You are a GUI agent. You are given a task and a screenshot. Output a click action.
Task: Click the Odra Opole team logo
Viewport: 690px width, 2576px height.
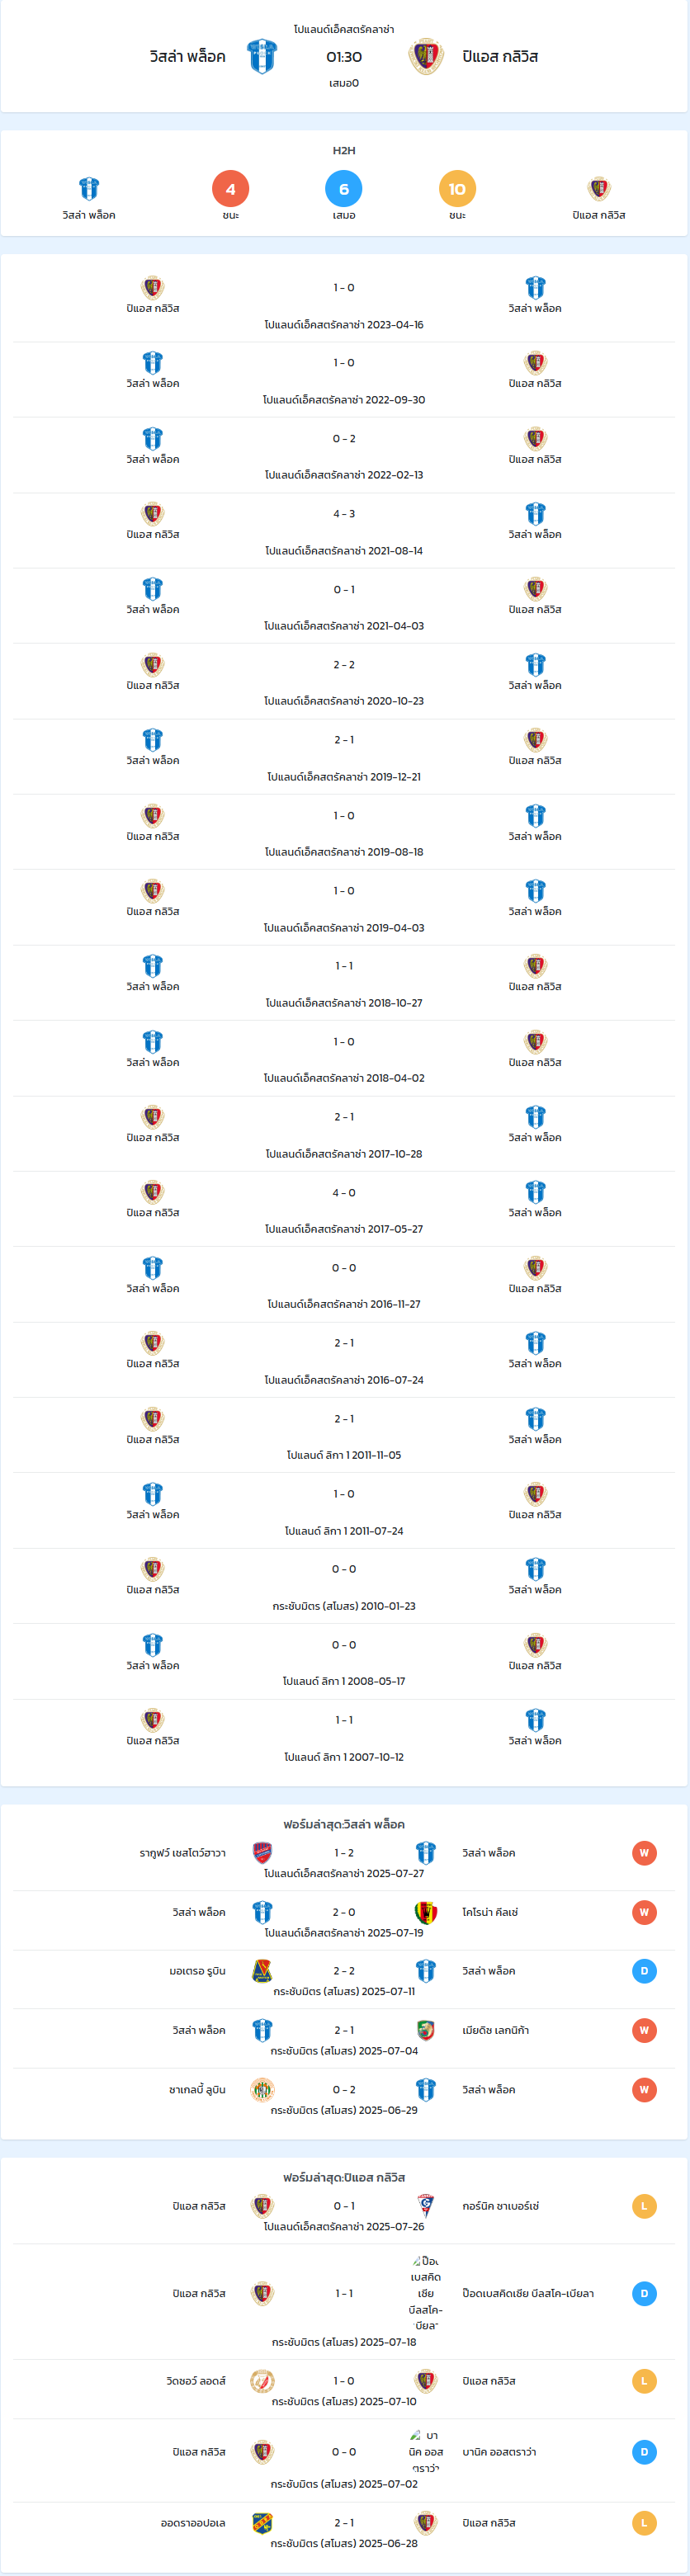[x=262, y=2522]
